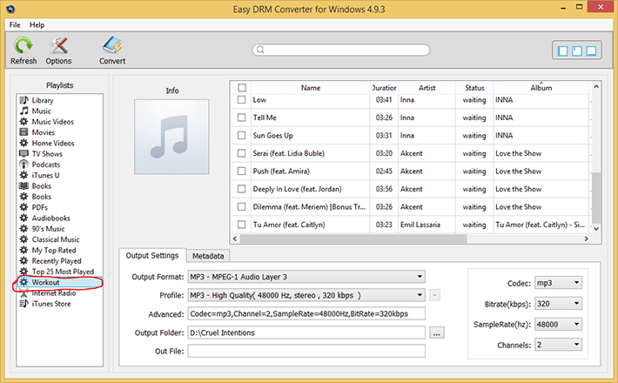
Task: Click the Podcasts icon
Action: 24,165
